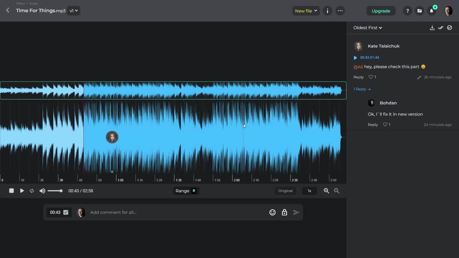Viewport: 459px width, 258px height.
Task: Open the emoji picker for the comment
Action: point(273,212)
